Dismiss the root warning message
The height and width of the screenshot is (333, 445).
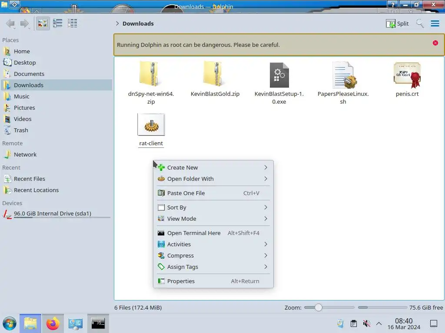pyautogui.click(x=435, y=43)
